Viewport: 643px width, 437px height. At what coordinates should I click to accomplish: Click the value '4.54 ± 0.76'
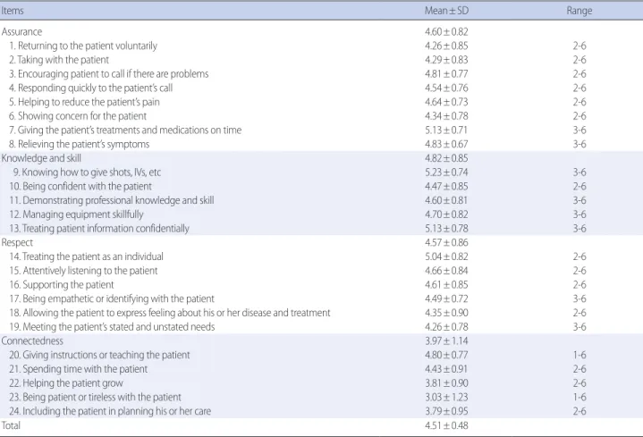[x=446, y=88]
